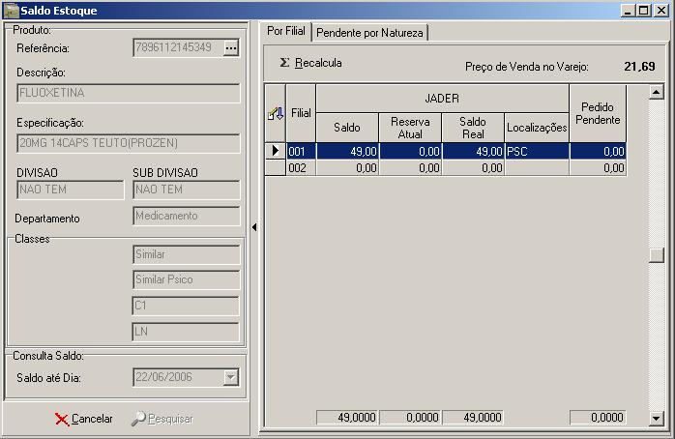This screenshot has height=439, width=675.
Task: Minimize the Saldo Estoque window
Action: (628, 11)
